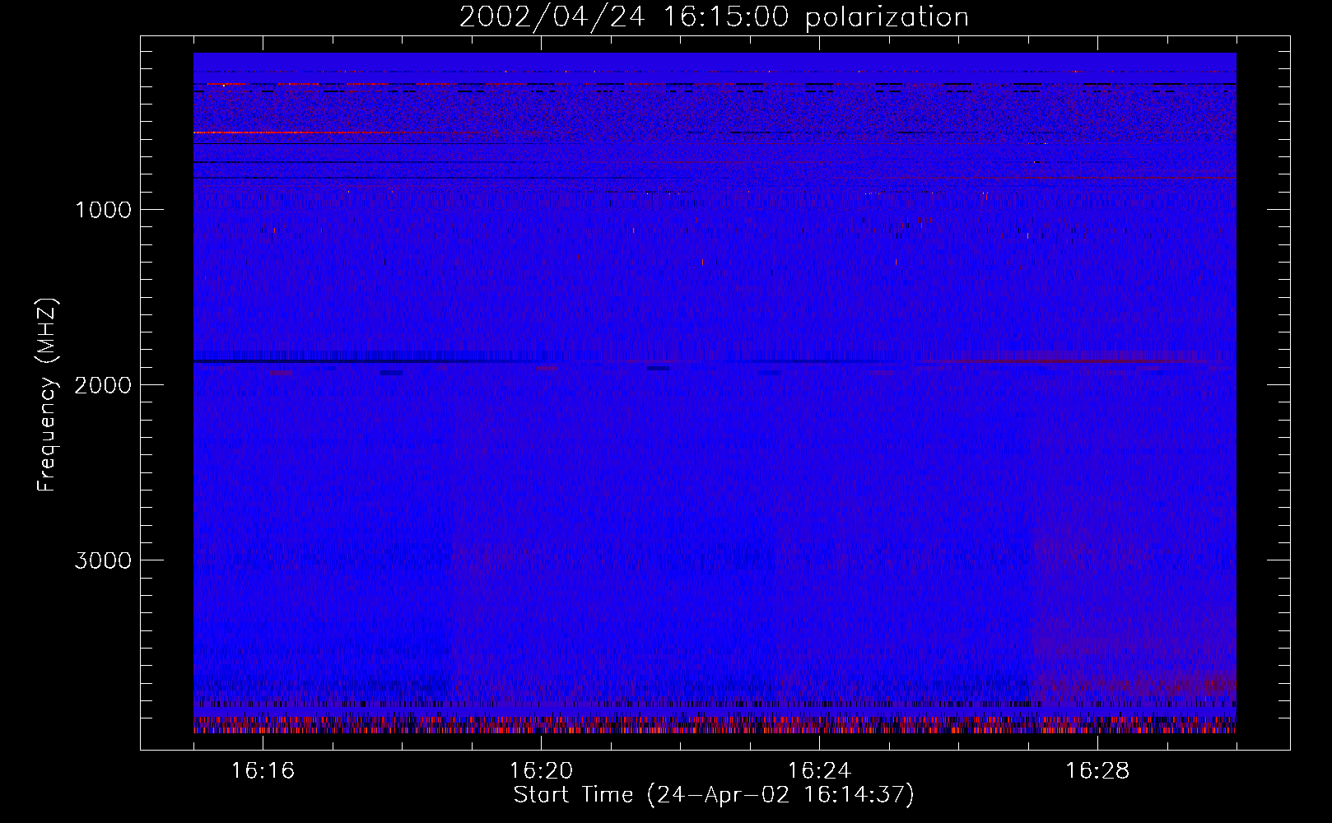Click the plot title '2002/04/24 16:15:00 polarization'

[714, 17]
